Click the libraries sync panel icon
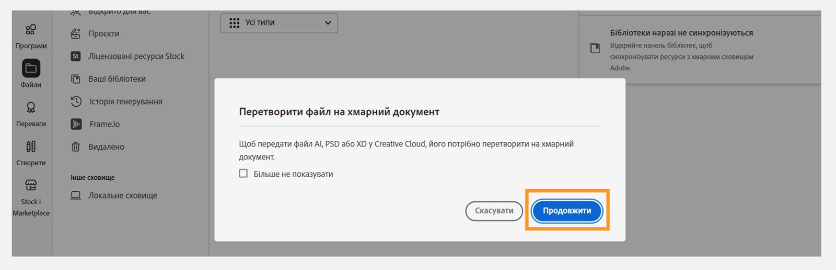The width and height of the screenshot is (836, 270). coord(595,48)
